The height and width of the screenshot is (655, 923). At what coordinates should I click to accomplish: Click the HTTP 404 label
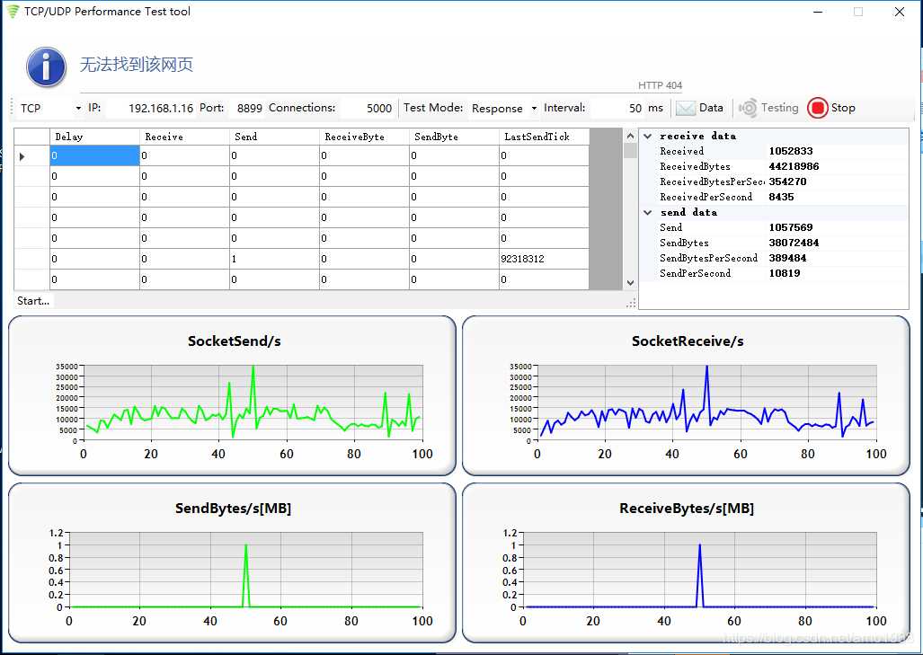[660, 85]
